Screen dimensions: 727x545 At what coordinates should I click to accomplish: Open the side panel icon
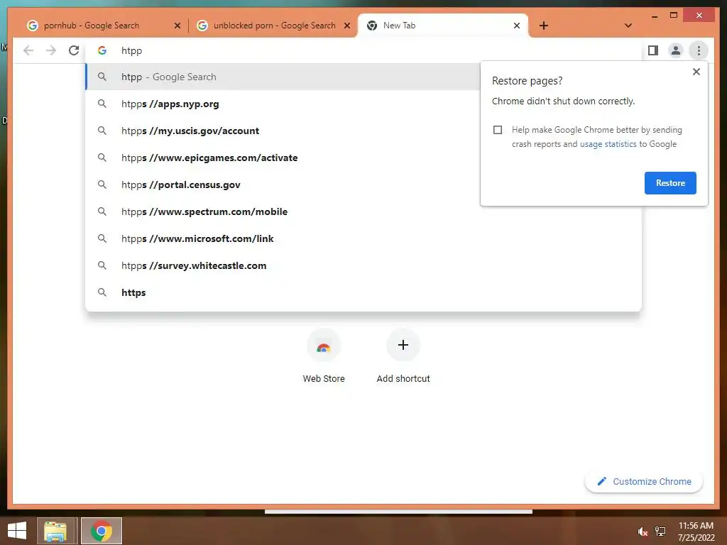point(653,50)
